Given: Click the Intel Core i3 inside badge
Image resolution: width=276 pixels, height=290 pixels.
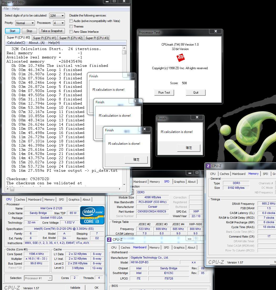Looking at the screenshot, I should tap(92, 215).
